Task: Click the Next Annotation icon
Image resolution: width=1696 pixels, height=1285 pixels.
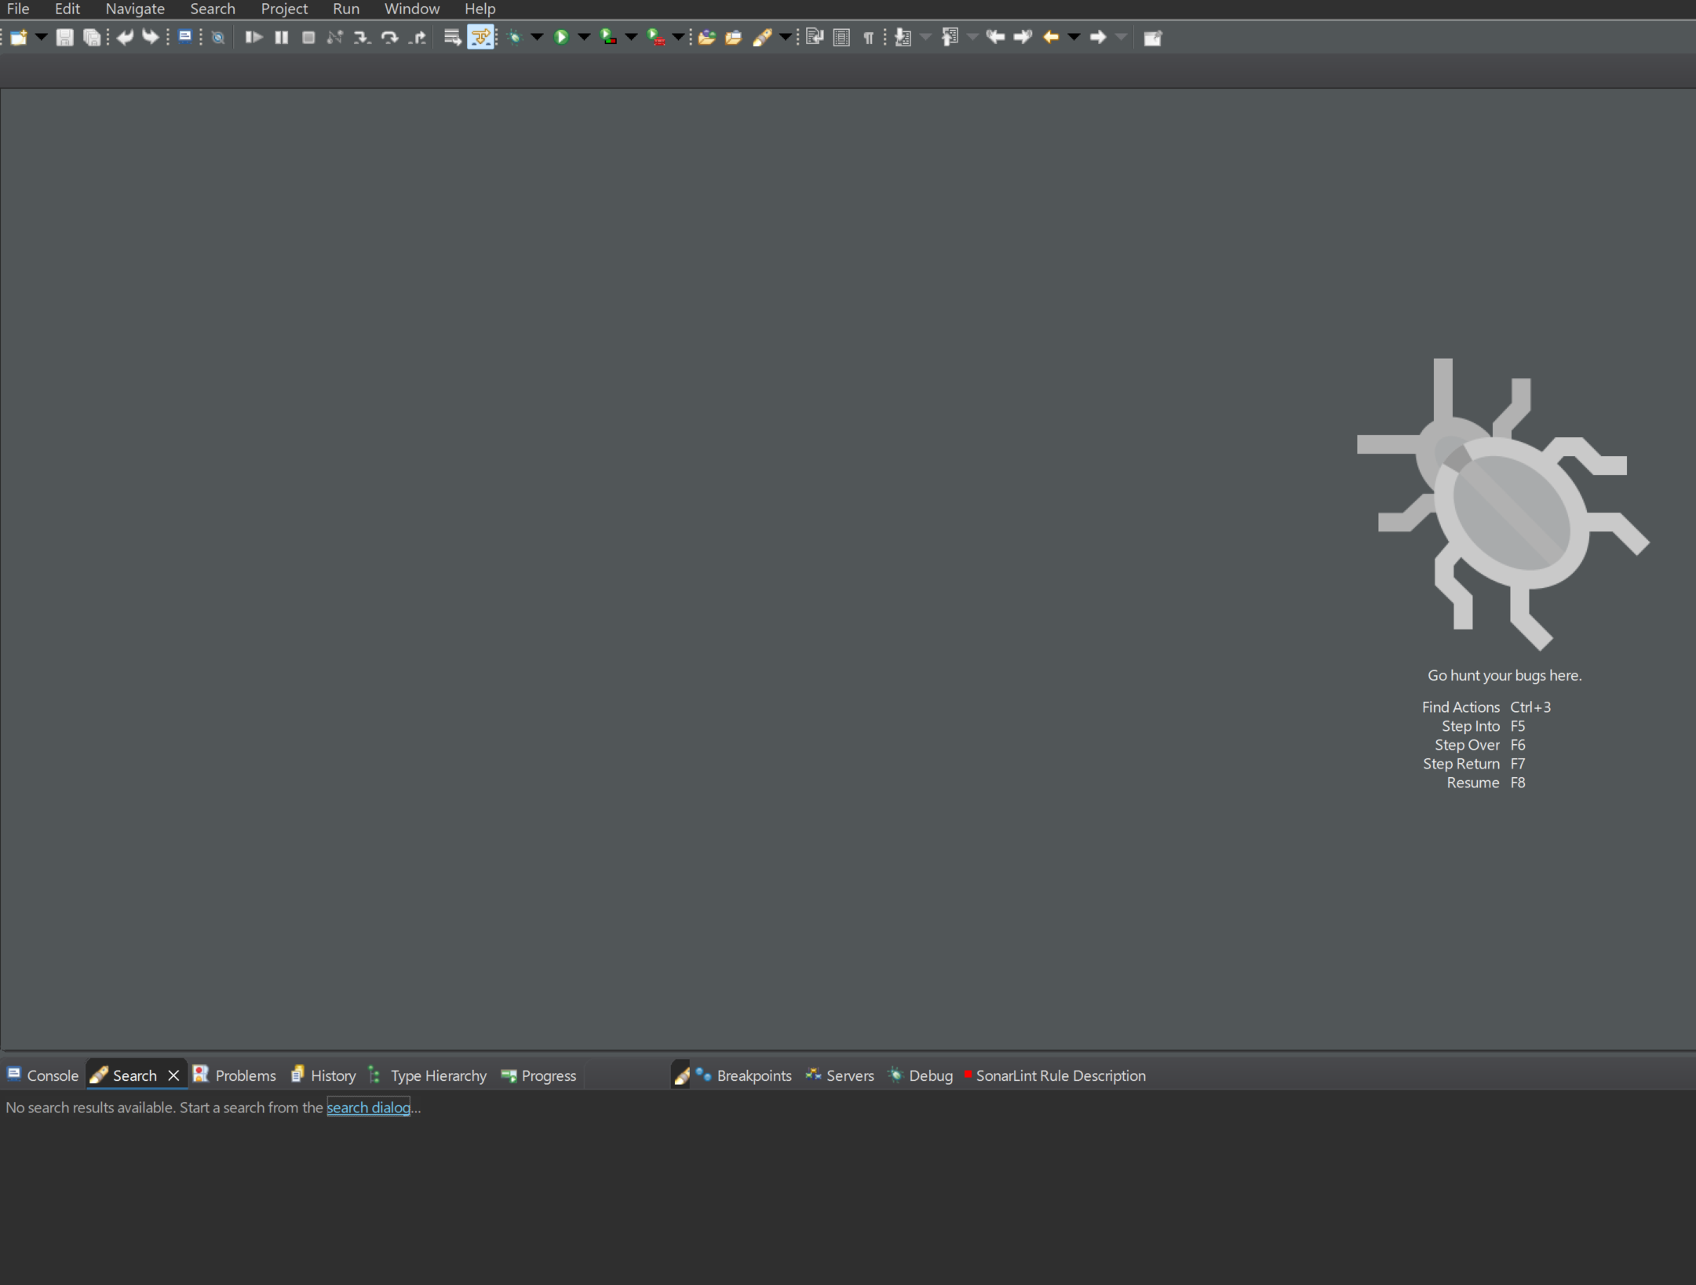Action: coord(903,37)
